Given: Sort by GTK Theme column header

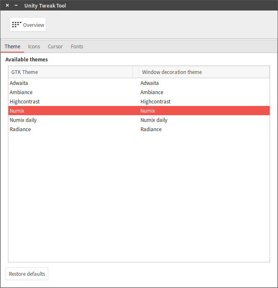Looking at the screenshot, I should pyautogui.click(x=70, y=72).
